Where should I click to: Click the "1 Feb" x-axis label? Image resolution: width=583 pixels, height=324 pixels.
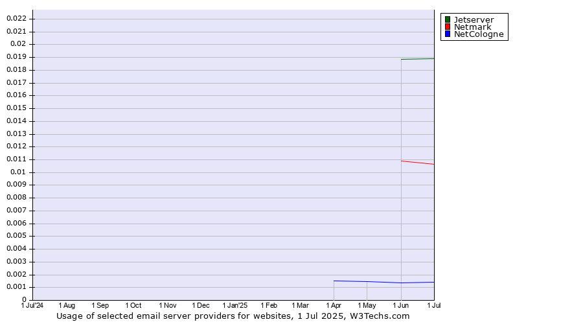click(268, 305)
